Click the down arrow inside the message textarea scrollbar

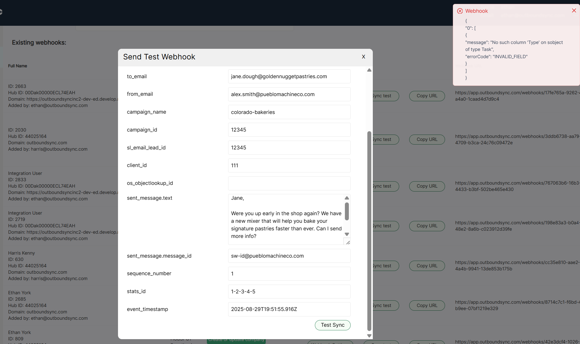tap(347, 234)
